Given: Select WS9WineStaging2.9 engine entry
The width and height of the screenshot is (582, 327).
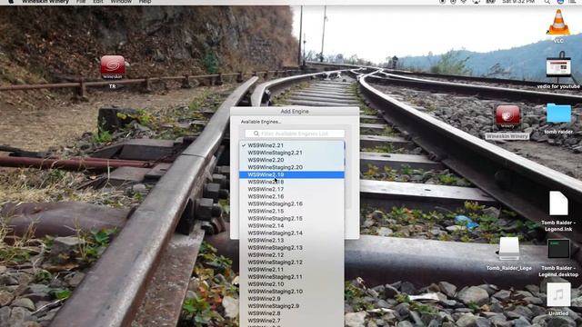Looking at the screenshot, I should point(292,306).
